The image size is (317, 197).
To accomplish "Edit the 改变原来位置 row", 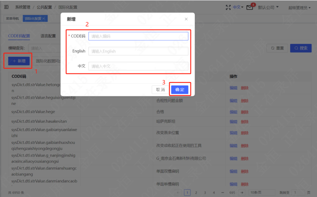I will coord(233,133).
